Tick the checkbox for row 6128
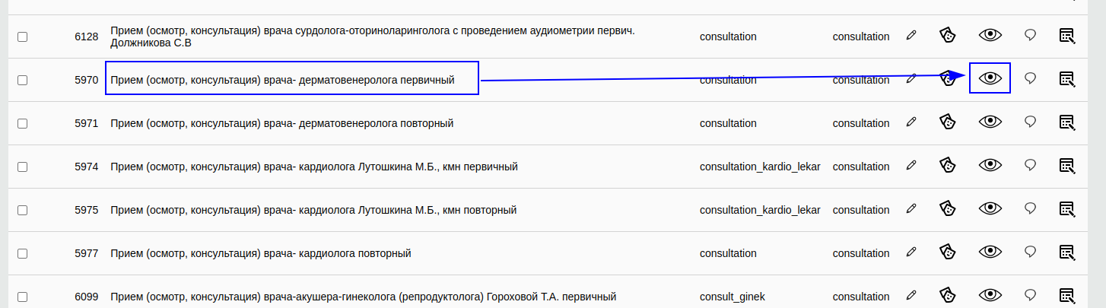Screen dimensions: 1106x308 pyautogui.click(x=23, y=37)
